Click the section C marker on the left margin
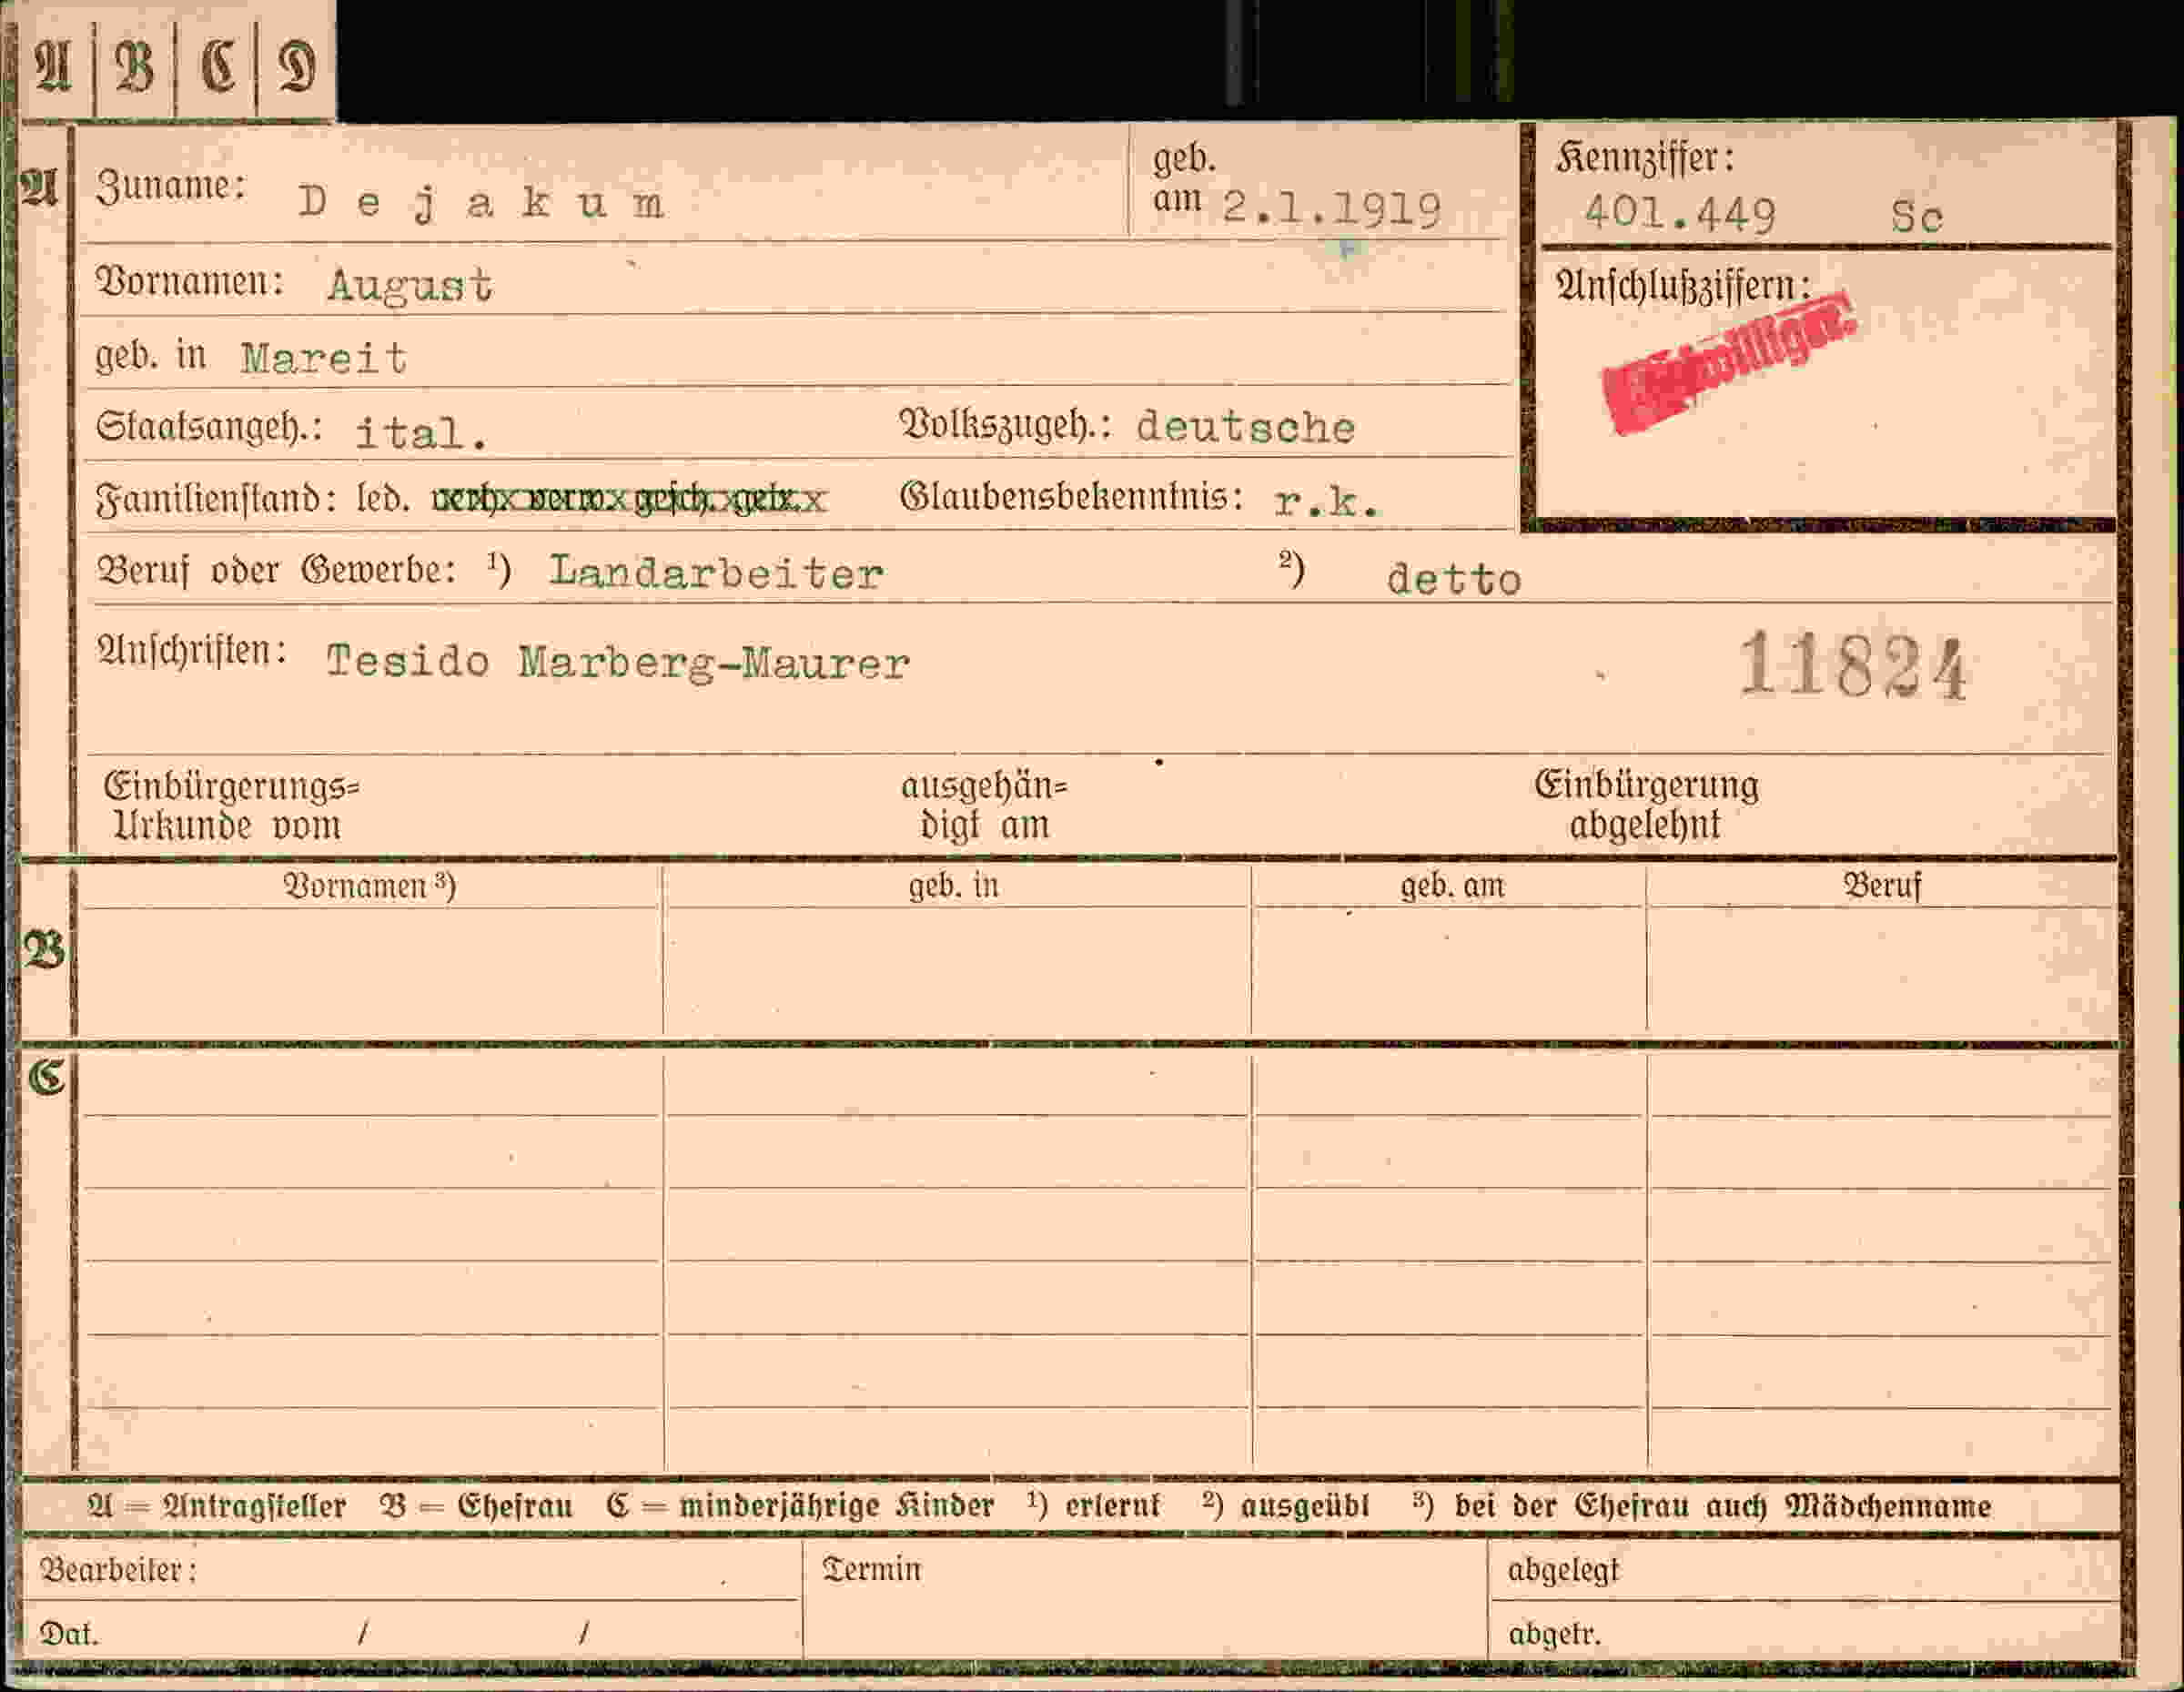2184x1692 pixels. pos(46,1076)
